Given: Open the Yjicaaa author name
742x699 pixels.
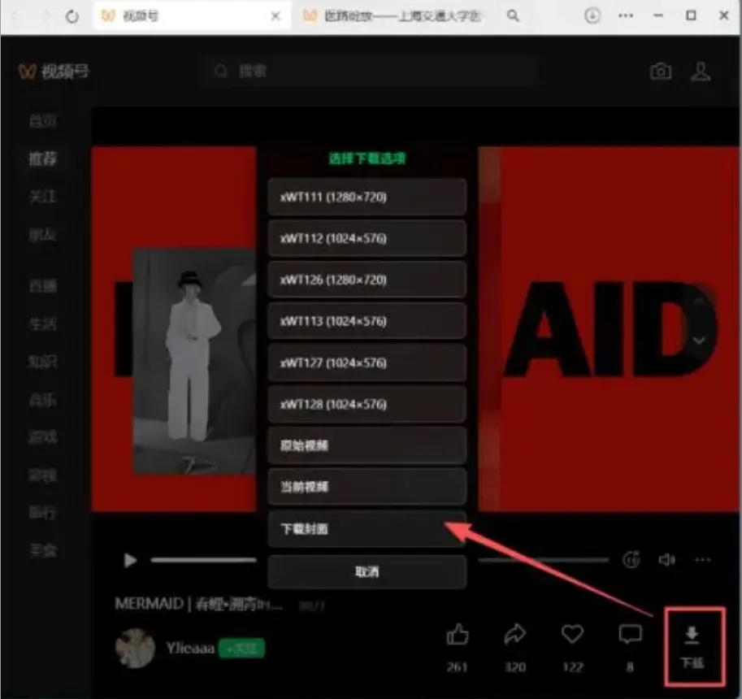Looking at the screenshot, I should tap(190, 648).
